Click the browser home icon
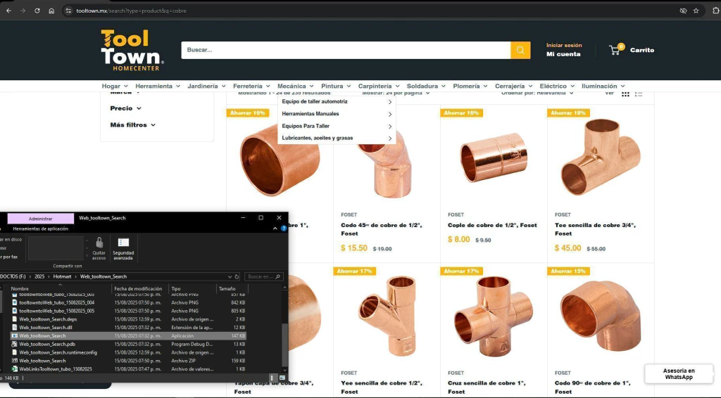The width and height of the screenshot is (721, 398). (51, 11)
